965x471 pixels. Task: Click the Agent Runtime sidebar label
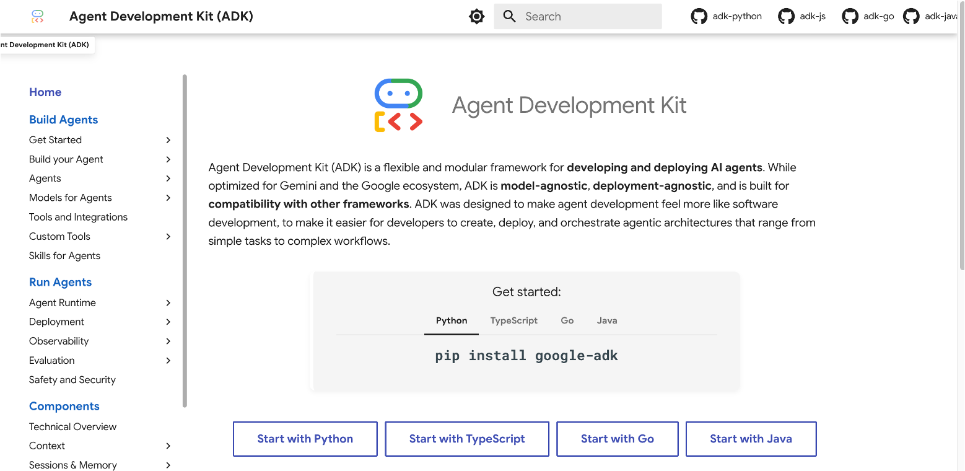coord(63,302)
